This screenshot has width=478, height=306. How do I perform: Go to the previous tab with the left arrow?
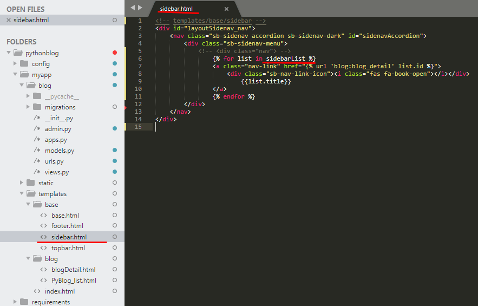coord(133,8)
